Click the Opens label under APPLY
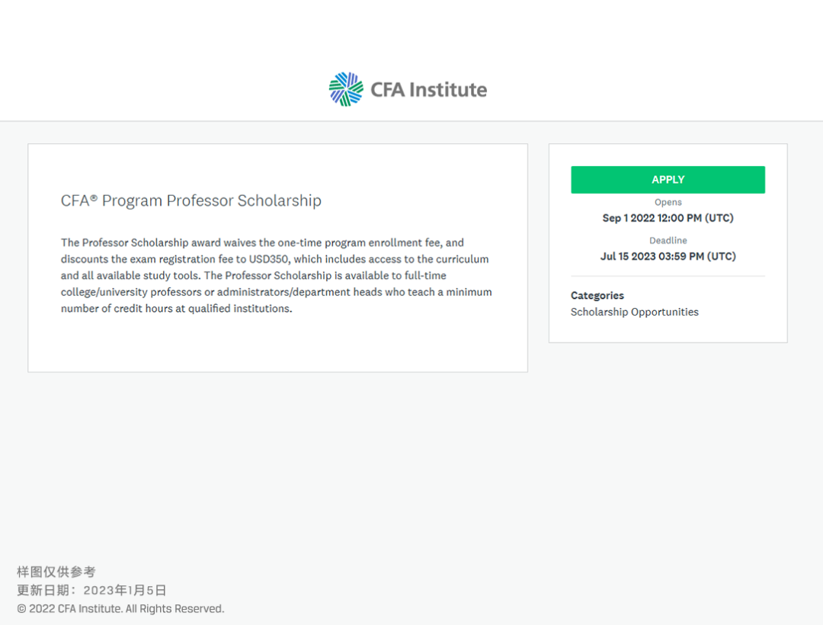The height and width of the screenshot is (625, 823). coord(668,202)
